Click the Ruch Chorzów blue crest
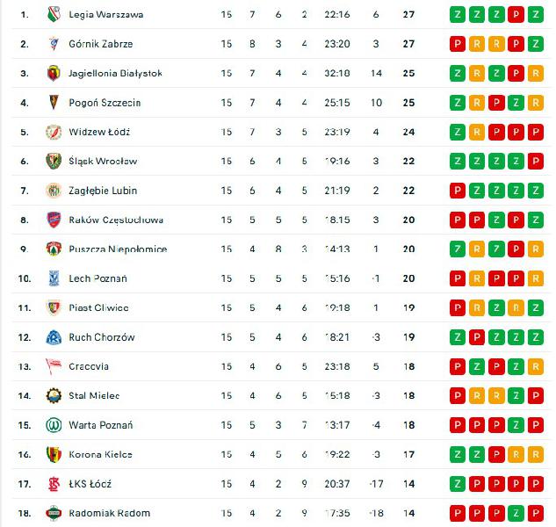Screen dimensions: 556x527 (x=53, y=337)
